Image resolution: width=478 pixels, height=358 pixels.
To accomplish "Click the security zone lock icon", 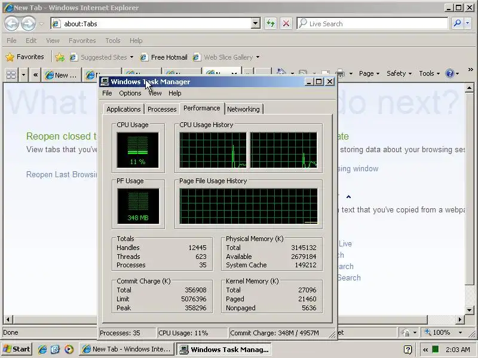I will coord(406,332).
